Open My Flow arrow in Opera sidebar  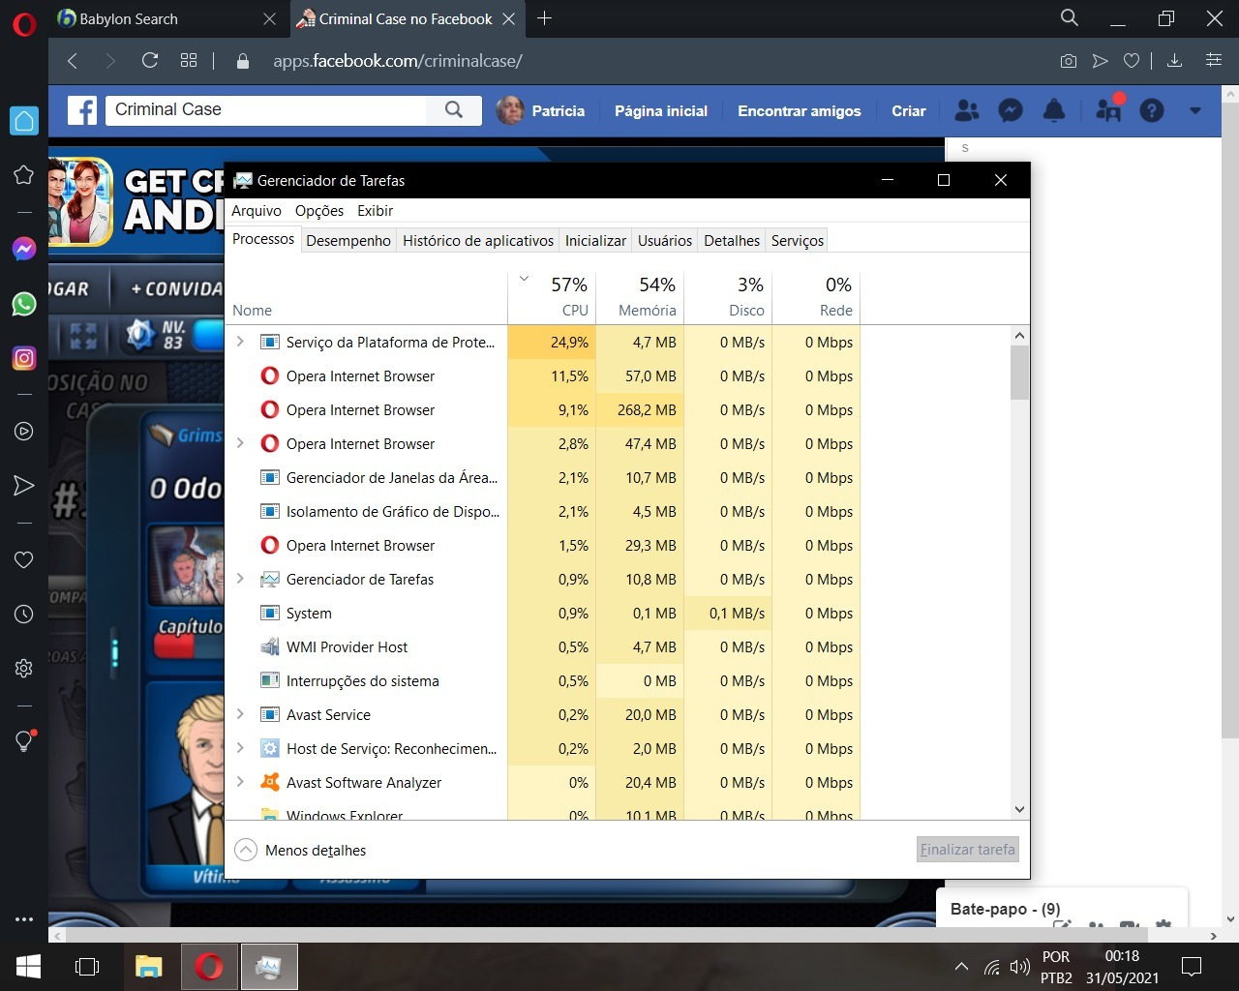click(x=24, y=486)
